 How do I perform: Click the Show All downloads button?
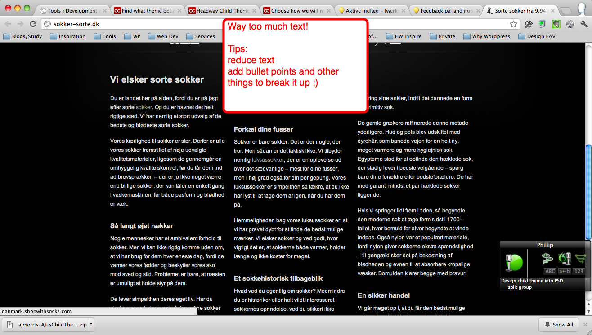[x=558, y=325]
